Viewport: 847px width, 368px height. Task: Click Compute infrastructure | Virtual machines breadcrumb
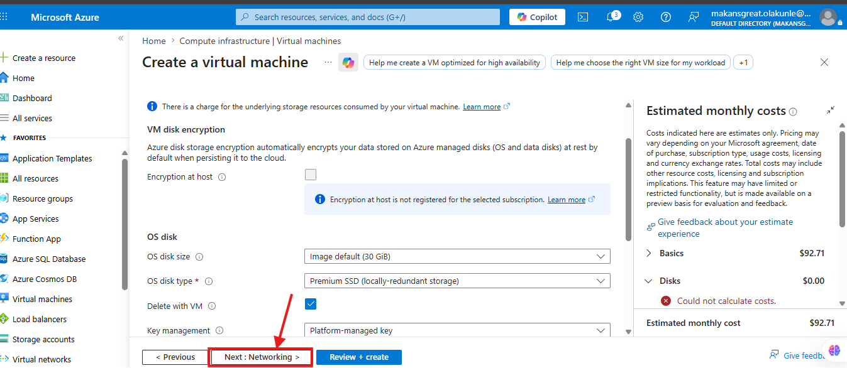tap(260, 41)
